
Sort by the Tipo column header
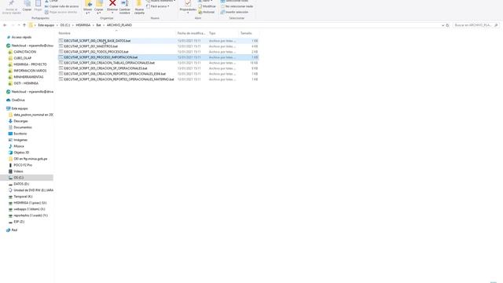click(x=212, y=33)
